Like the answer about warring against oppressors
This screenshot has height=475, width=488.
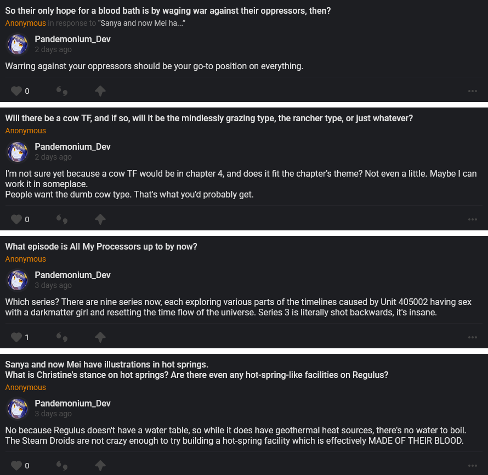(x=16, y=91)
